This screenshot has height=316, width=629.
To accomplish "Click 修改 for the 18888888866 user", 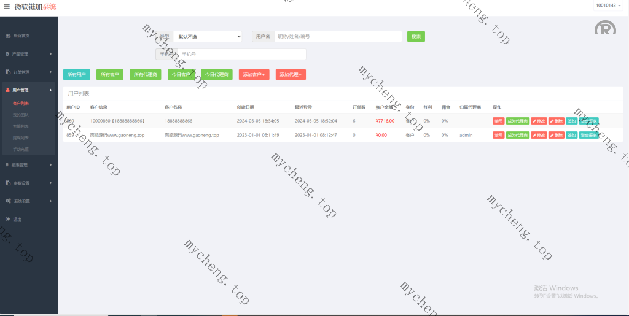I will (539, 121).
